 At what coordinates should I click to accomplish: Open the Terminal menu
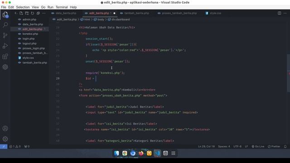tap(62, 7)
